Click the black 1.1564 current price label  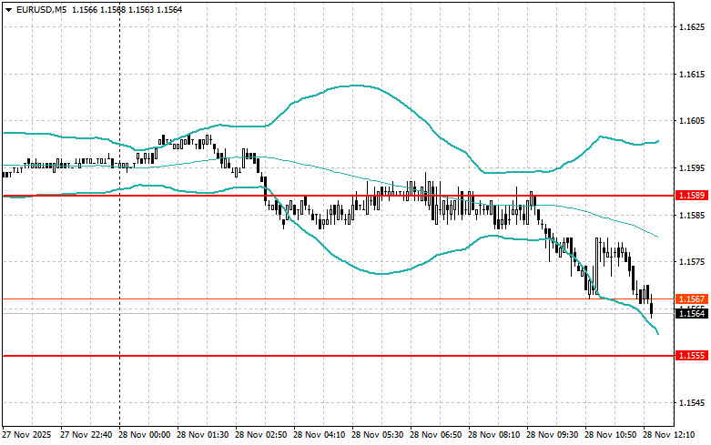tap(691, 314)
